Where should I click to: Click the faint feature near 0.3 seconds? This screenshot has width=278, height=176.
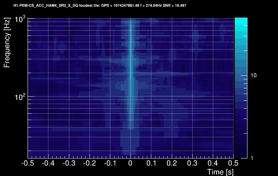coord(196,43)
